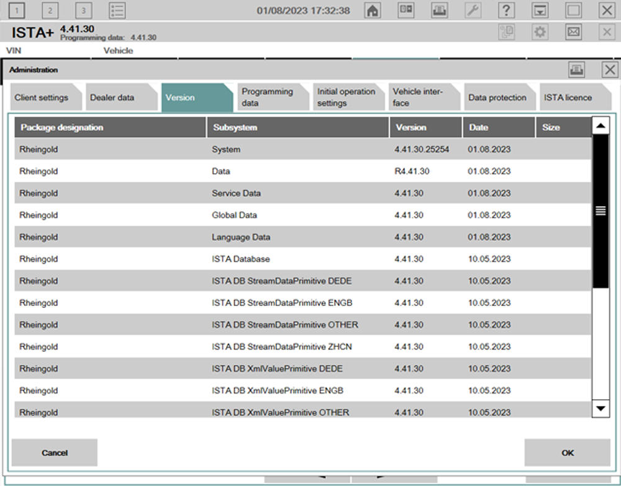Click the Cancel button
The width and height of the screenshot is (621, 486).
[x=55, y=452]
